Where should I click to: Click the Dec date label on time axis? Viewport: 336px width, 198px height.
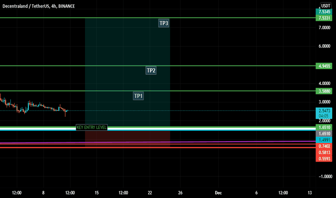pos(218,193)
